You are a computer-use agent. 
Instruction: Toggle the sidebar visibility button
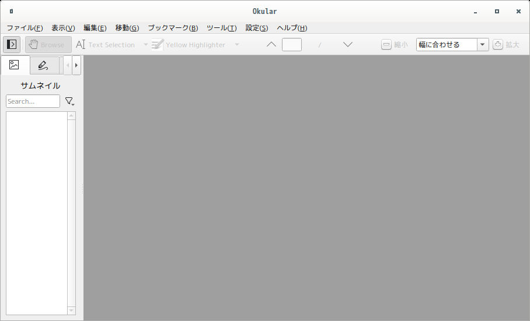12,44
